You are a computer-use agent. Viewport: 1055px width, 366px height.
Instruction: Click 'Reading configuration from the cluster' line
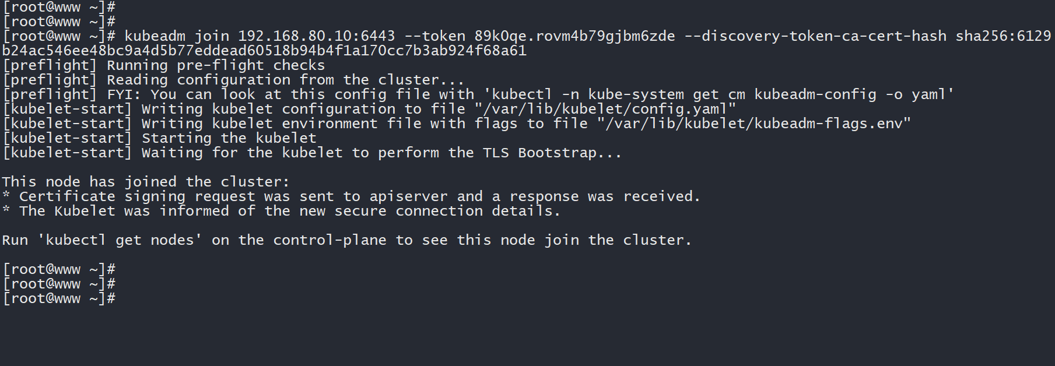tap(285, 80)
